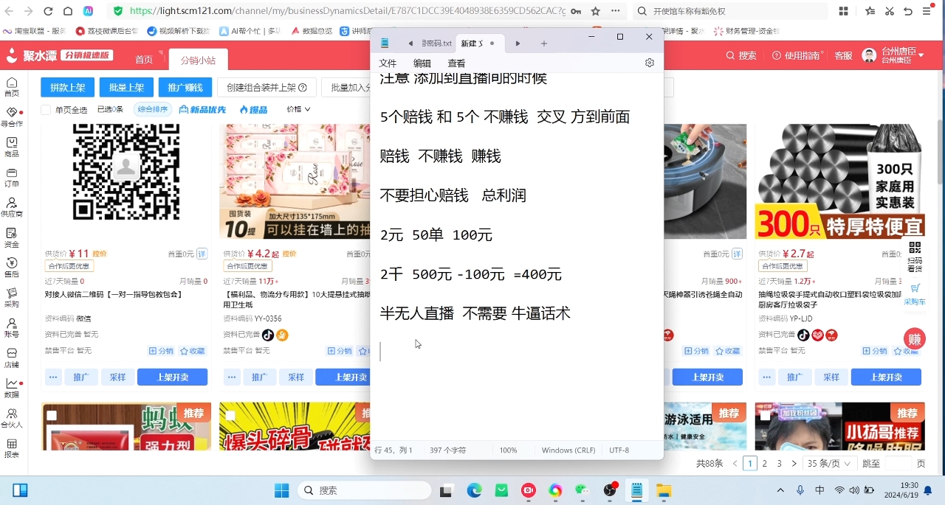The image size is (945, 505).
Task: Tick the 单页全选 select-all checkbox
Action: pos(46,110)
